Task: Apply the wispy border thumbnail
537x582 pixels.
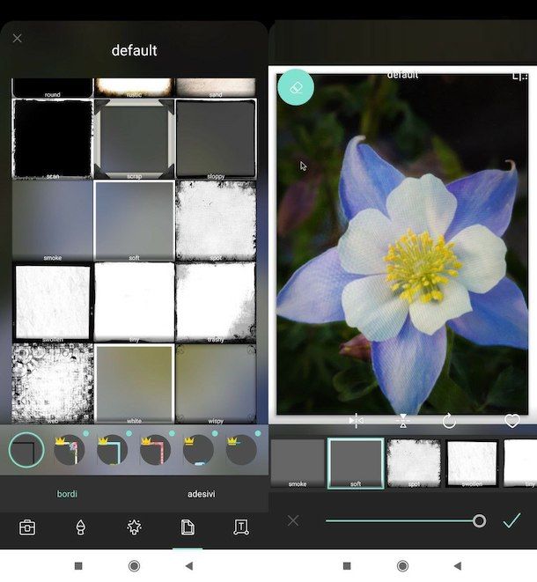Action: pyautogui.click(x=216, y=384)
